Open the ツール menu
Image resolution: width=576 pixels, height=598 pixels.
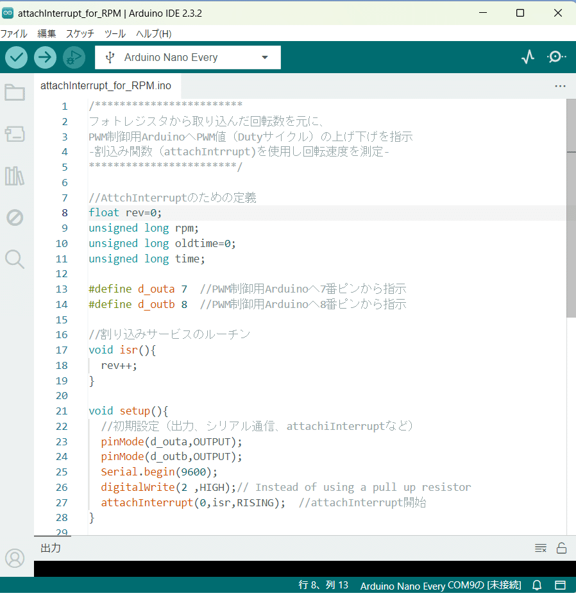coord(115,34)
